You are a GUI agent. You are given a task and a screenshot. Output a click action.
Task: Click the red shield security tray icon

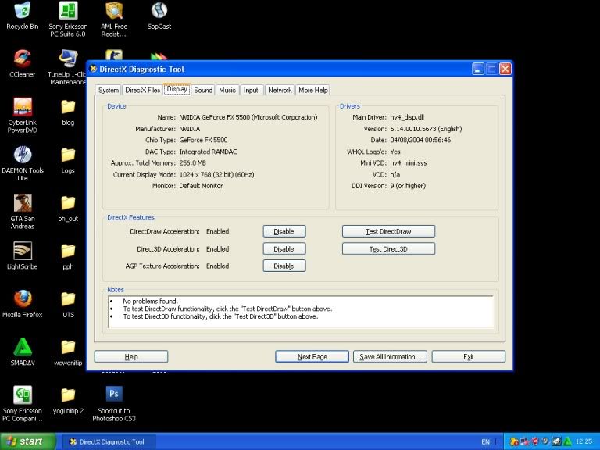tap(535, 441)
